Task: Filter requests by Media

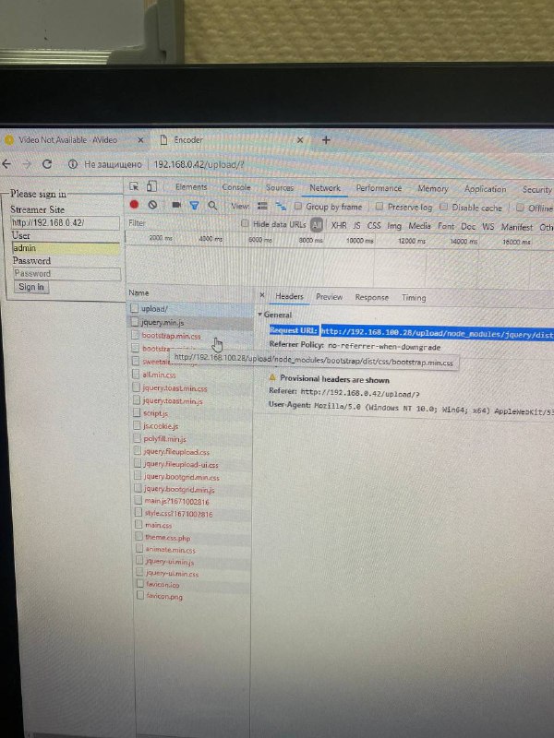Action: pos(419,226)
